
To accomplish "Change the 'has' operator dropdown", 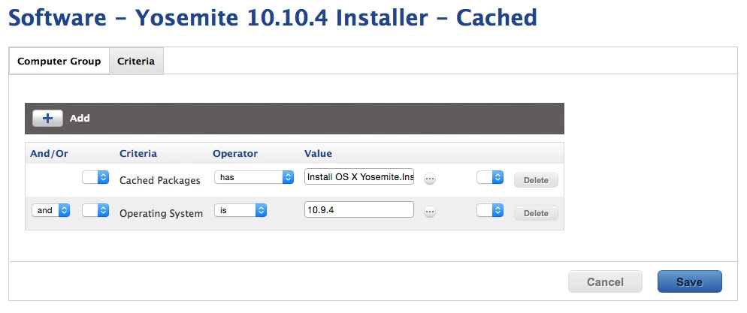I will tap(253, 177).
